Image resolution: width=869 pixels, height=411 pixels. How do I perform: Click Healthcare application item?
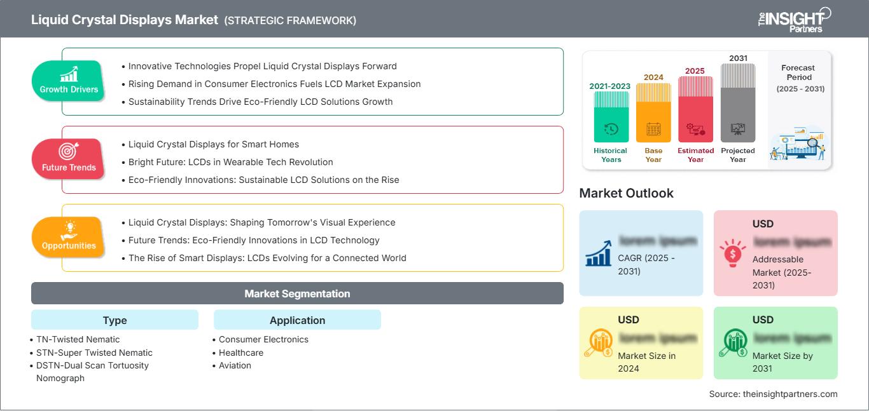click(x=240, y=353)
